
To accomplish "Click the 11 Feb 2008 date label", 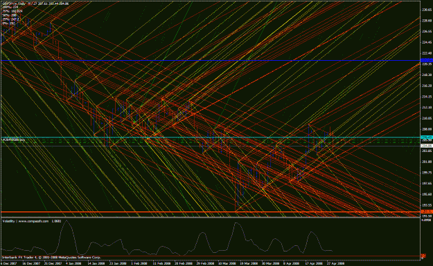I will (161, 263).
